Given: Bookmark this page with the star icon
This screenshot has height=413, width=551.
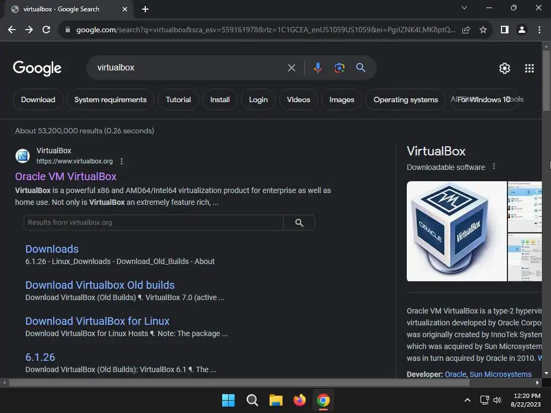Looking at the screenshot, I should tap(483, 30).
